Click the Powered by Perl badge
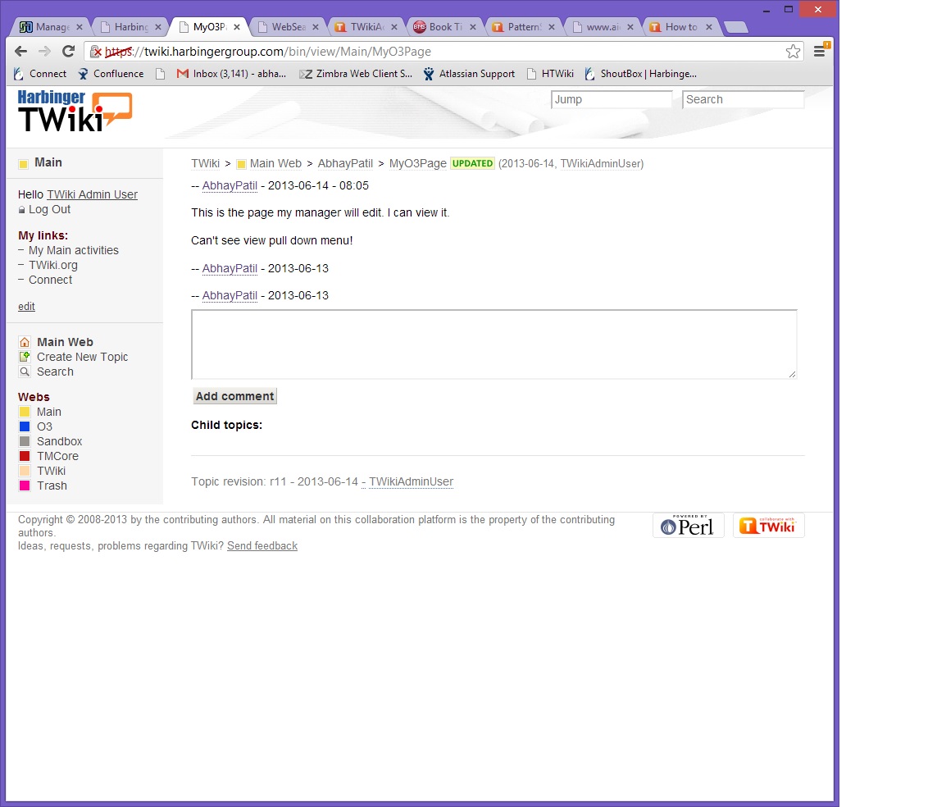937x807 pixels. click(x=688, y=526)
